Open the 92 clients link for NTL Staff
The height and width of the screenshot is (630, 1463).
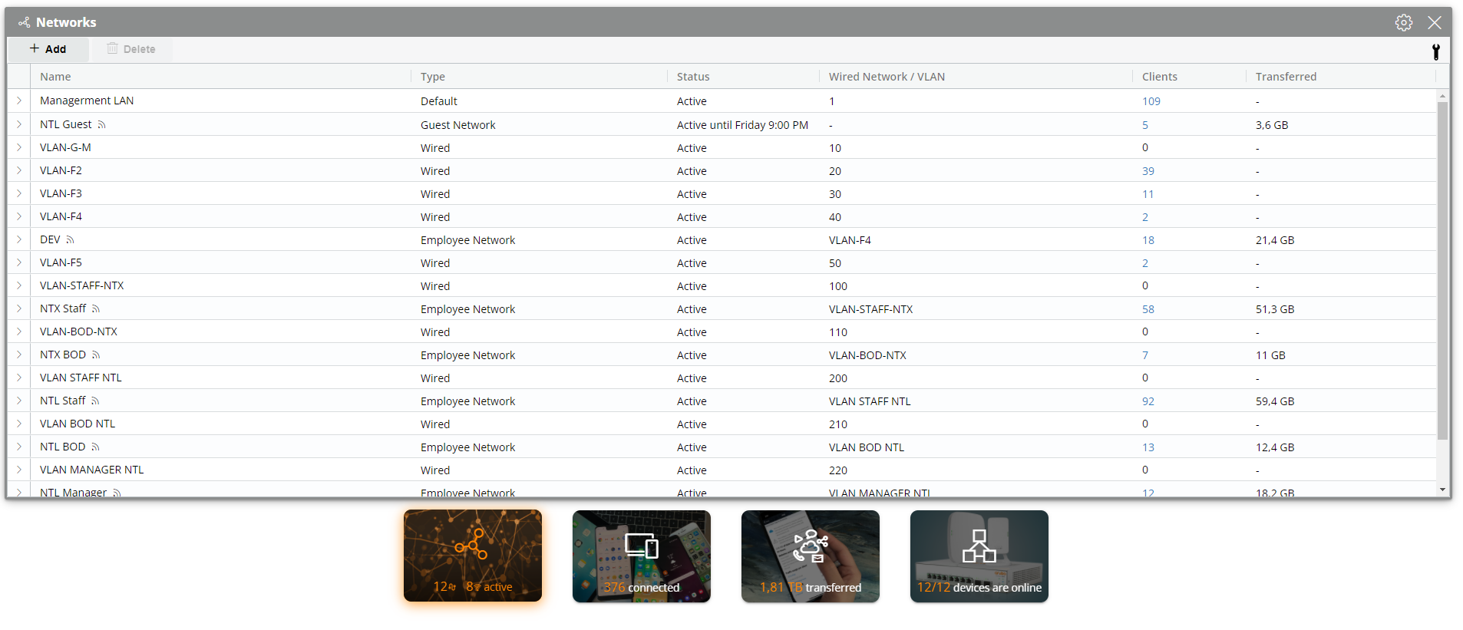tap(1148, 401)
